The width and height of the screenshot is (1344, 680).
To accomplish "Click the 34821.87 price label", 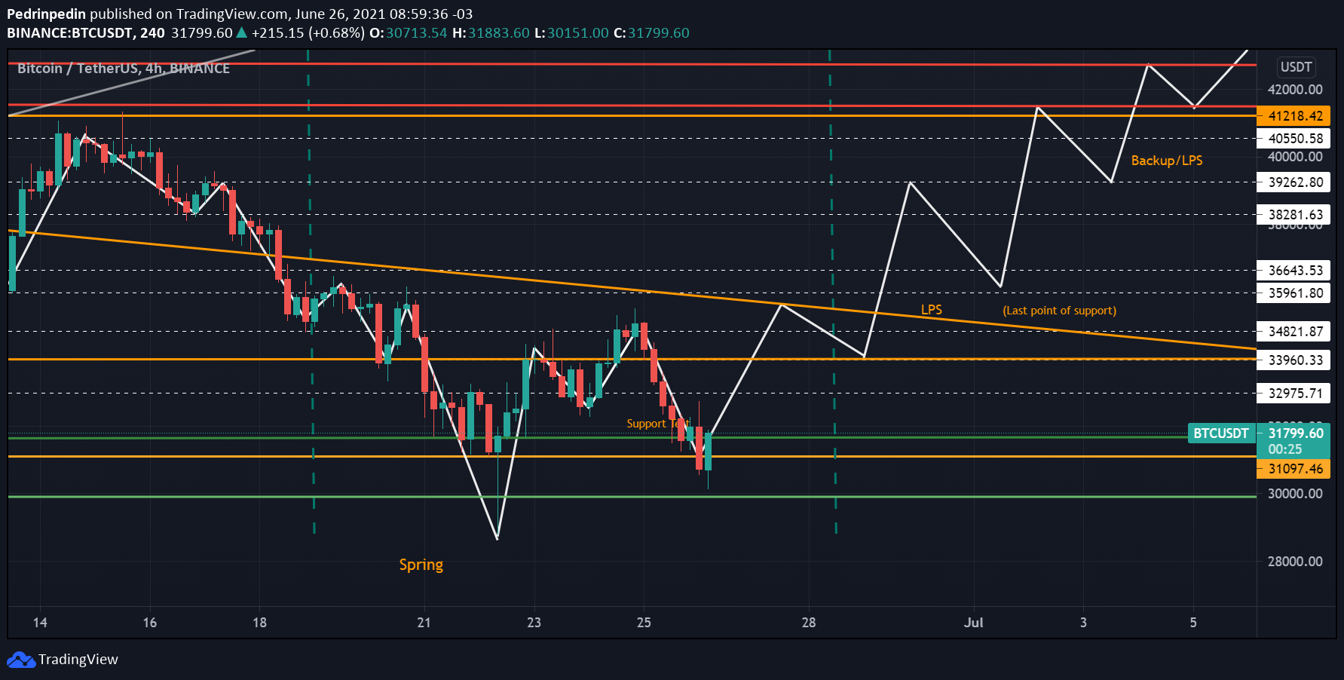I will [1294, 332].
